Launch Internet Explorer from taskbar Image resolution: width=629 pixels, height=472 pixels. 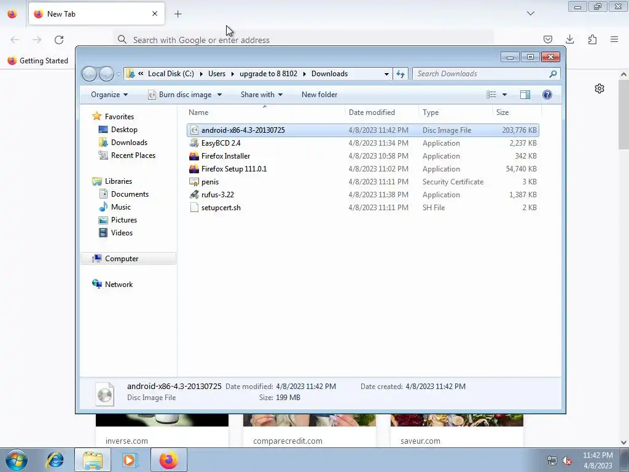[x=55, y=460]
